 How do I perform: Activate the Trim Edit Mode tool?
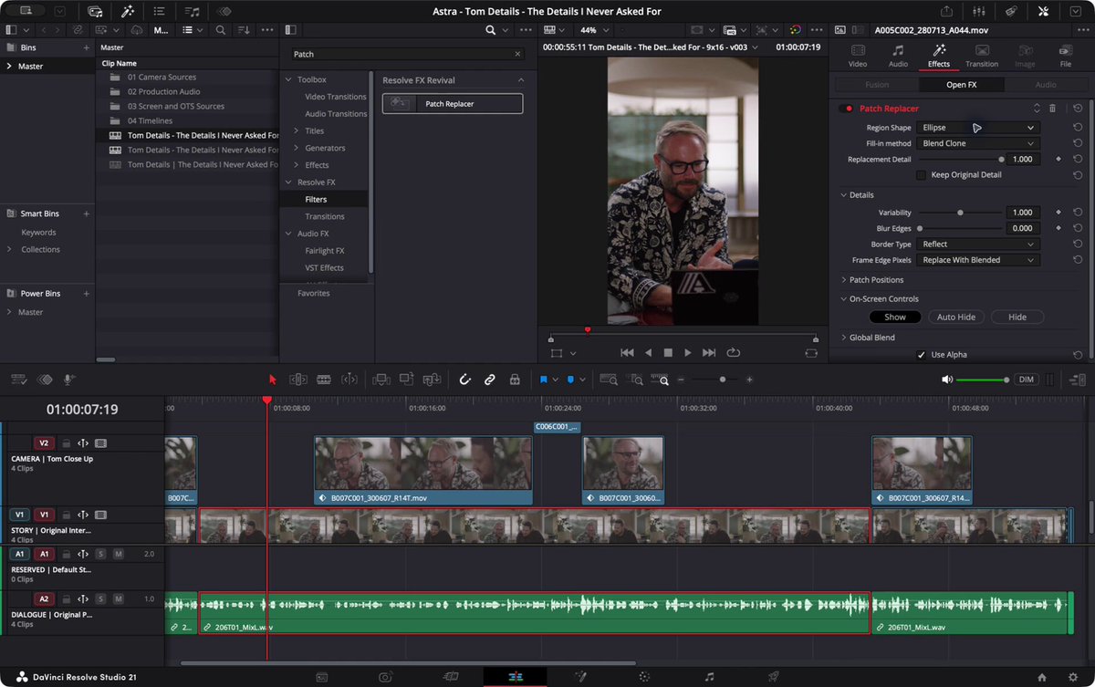tap(297, 380)
